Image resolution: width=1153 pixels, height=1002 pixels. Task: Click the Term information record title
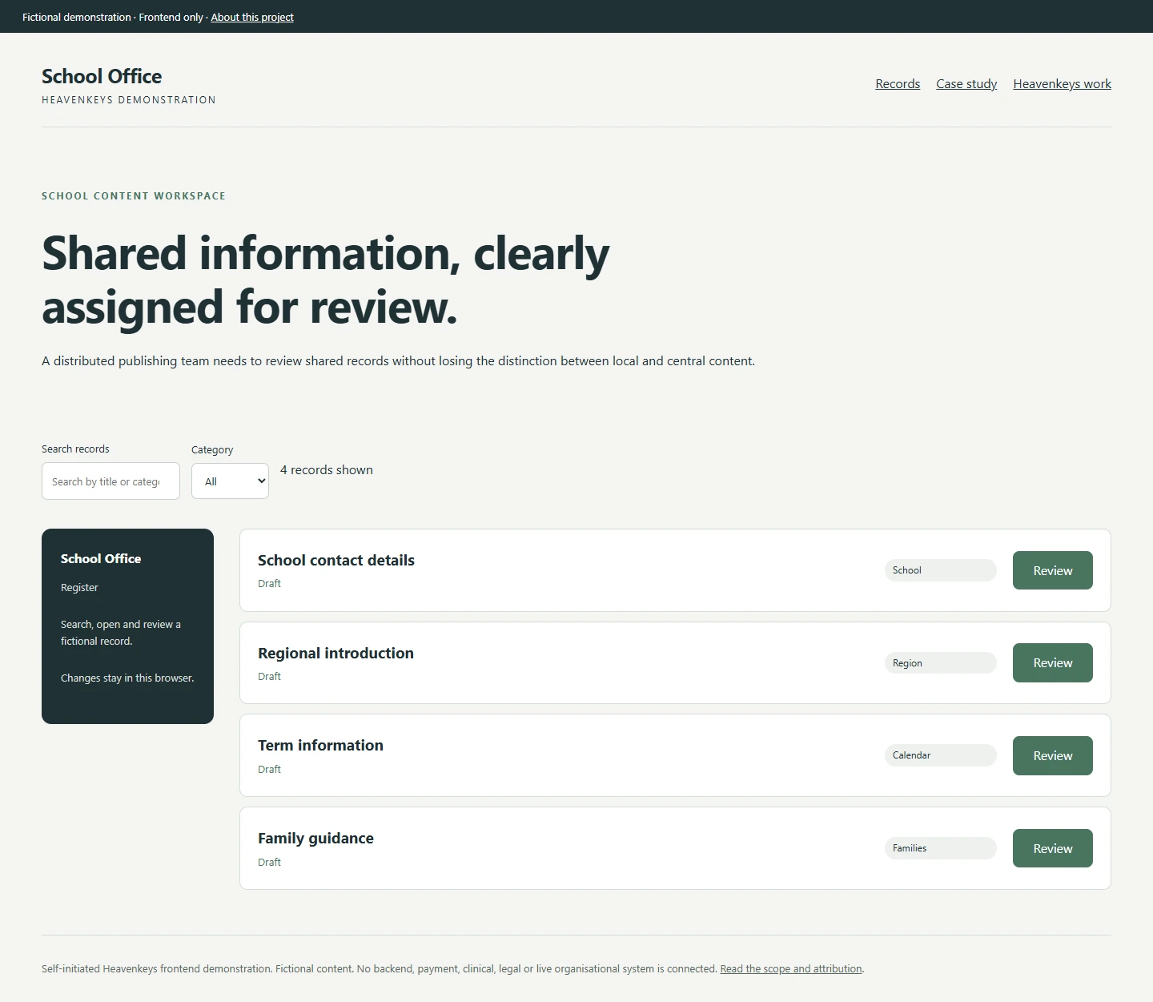tap(320, 746)
